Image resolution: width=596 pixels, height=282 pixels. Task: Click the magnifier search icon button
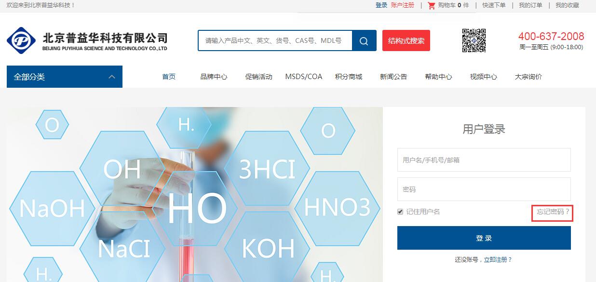(x=364, y=40)
